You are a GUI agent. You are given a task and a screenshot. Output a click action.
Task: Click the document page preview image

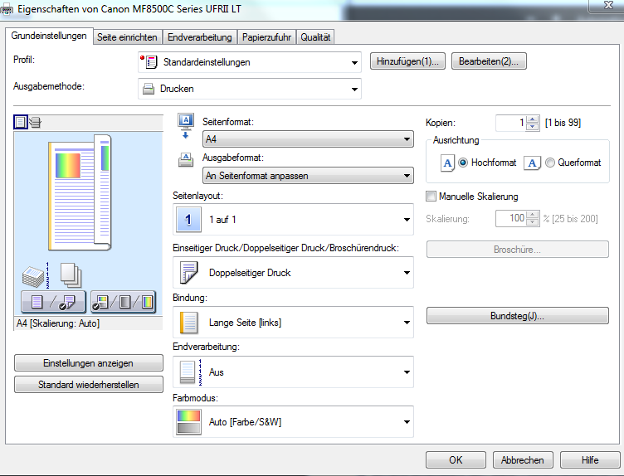[80, 193]
